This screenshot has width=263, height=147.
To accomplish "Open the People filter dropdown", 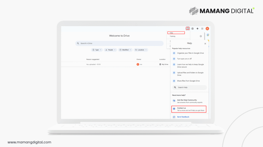I will click(x=110, y=50).
